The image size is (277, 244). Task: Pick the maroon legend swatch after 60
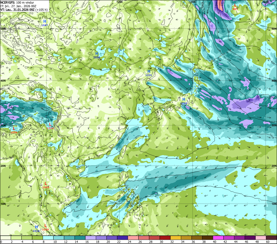click(x=271, y=238)
